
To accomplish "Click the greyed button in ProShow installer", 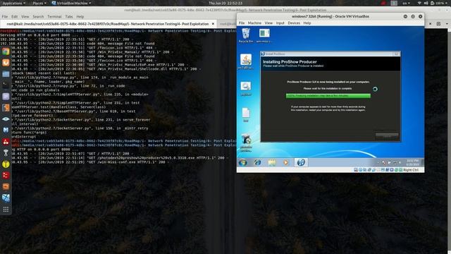I will 387,135.
